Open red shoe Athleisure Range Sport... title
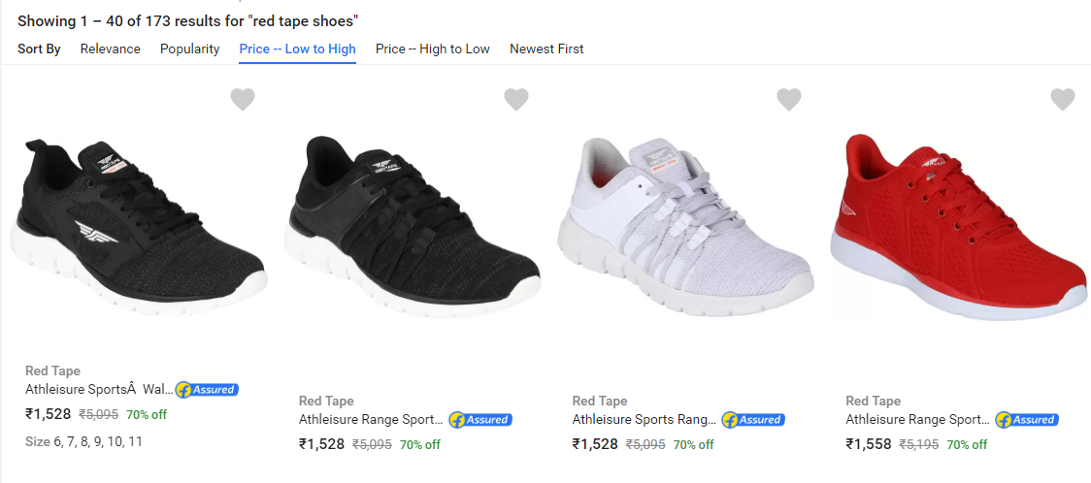This screenshot has height=483, width=1091. click(x=917, y=420)
